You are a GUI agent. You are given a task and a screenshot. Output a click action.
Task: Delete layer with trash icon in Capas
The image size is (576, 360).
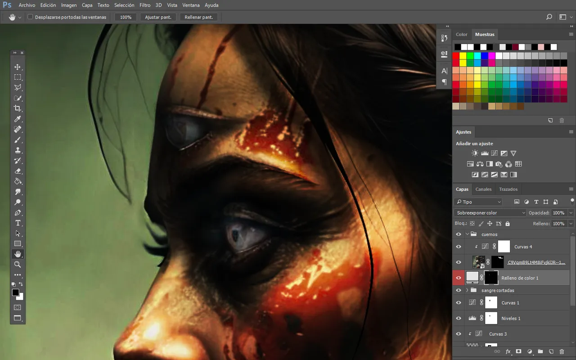[562, 351]
